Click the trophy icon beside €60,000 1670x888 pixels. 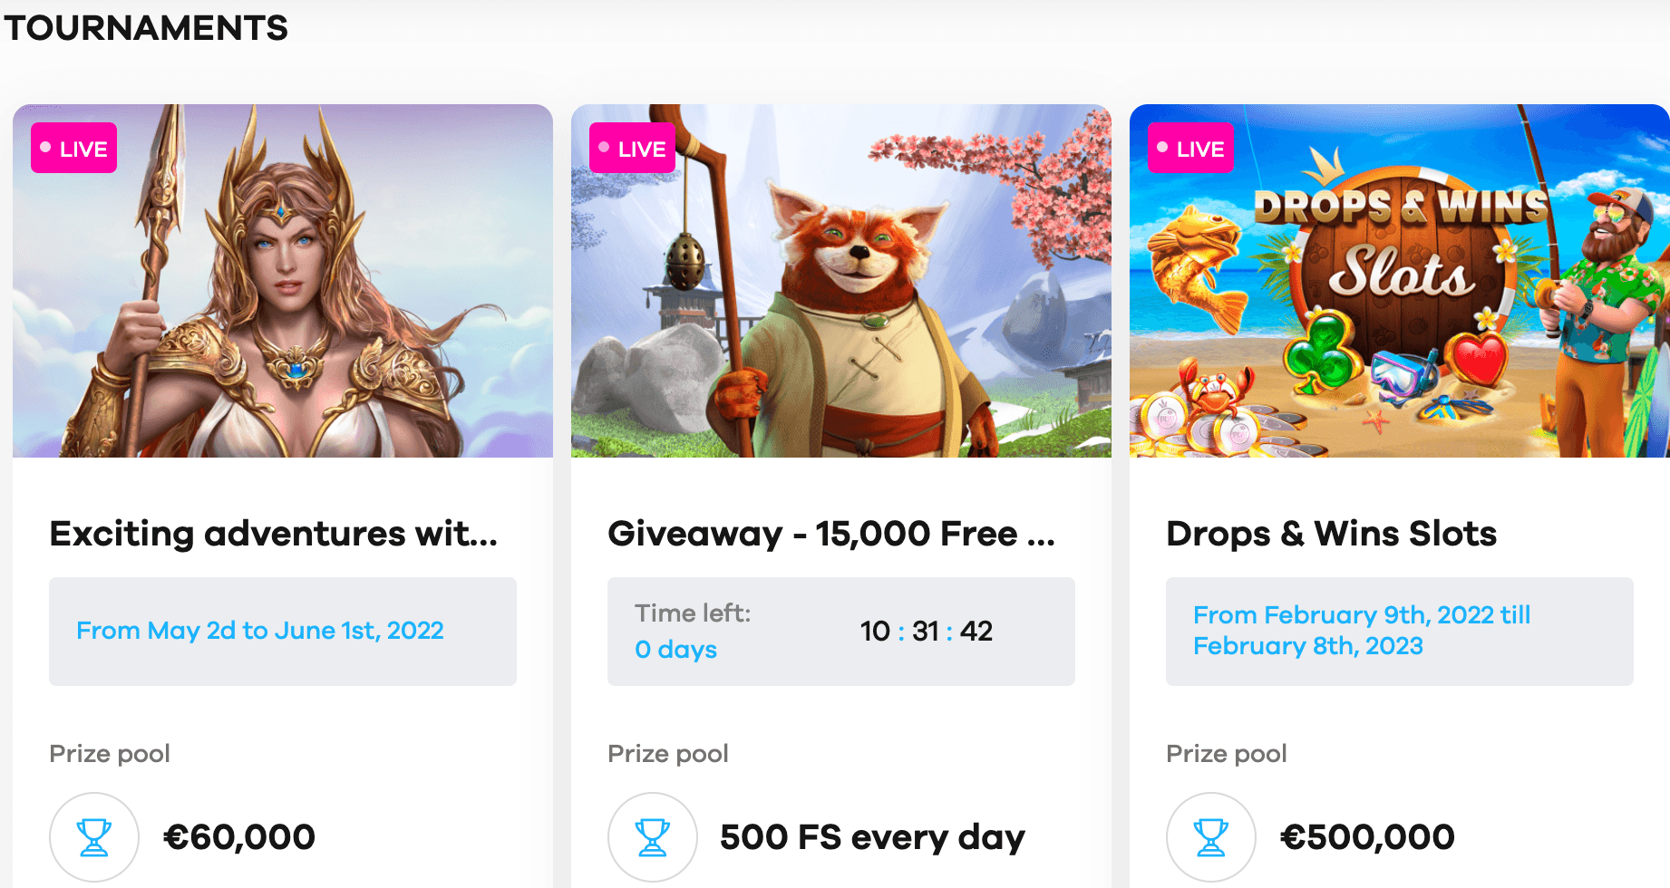[94, 837]
